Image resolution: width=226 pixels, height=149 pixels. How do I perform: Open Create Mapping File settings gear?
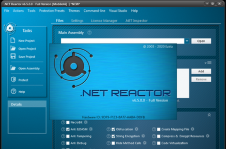[x=192, y=129]
